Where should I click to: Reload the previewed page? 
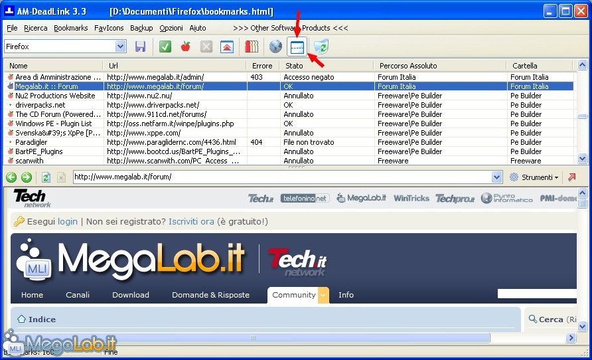[x=46, y=177]
